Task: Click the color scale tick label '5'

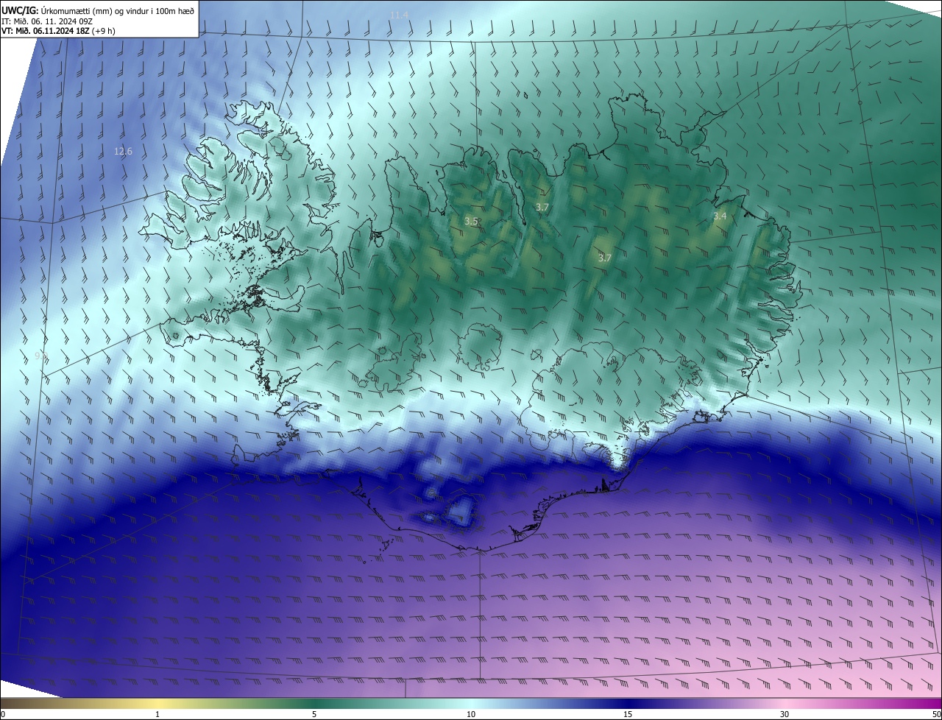Action: click(314, 715)
